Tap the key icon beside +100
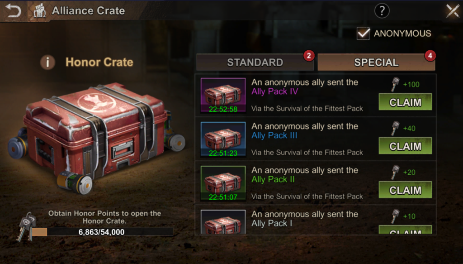This screenshot has height=264, width=463. [395, 85]
